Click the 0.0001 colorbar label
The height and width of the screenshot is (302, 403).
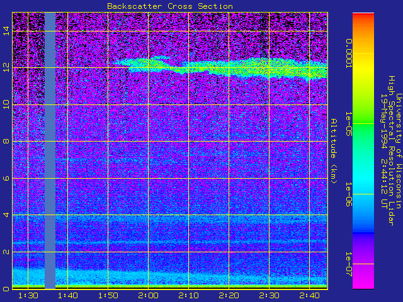pos(348,53)
